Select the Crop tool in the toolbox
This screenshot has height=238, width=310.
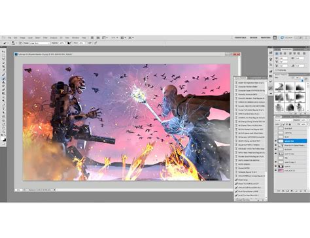click(3, 67)
